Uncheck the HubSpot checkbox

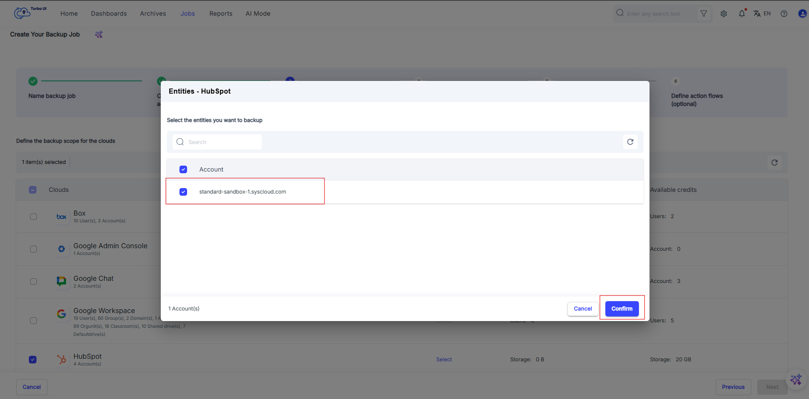click(x=33, y=360)
